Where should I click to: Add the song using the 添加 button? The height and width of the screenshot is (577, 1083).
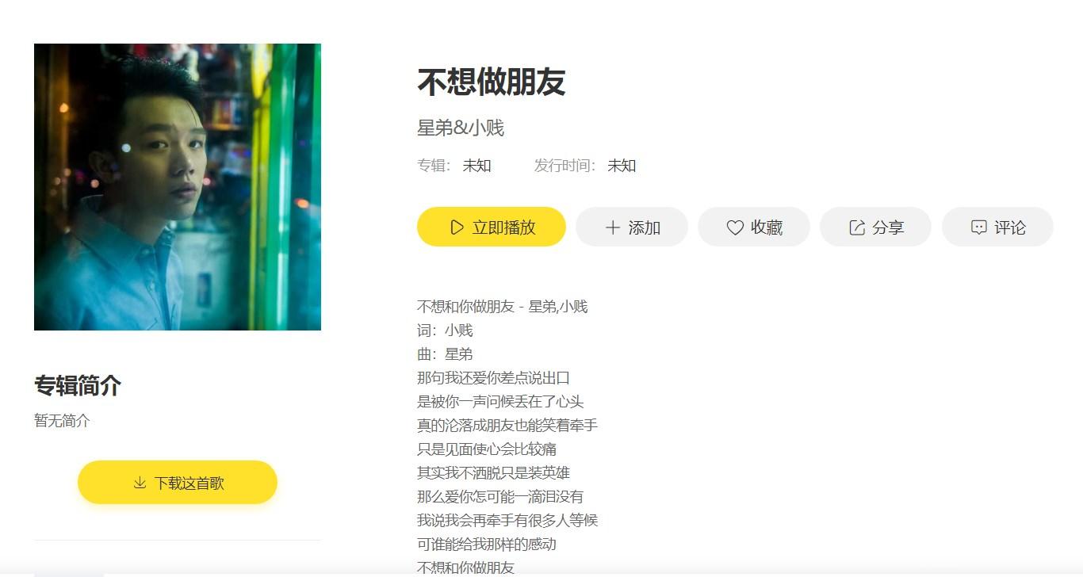click(632, 227)
